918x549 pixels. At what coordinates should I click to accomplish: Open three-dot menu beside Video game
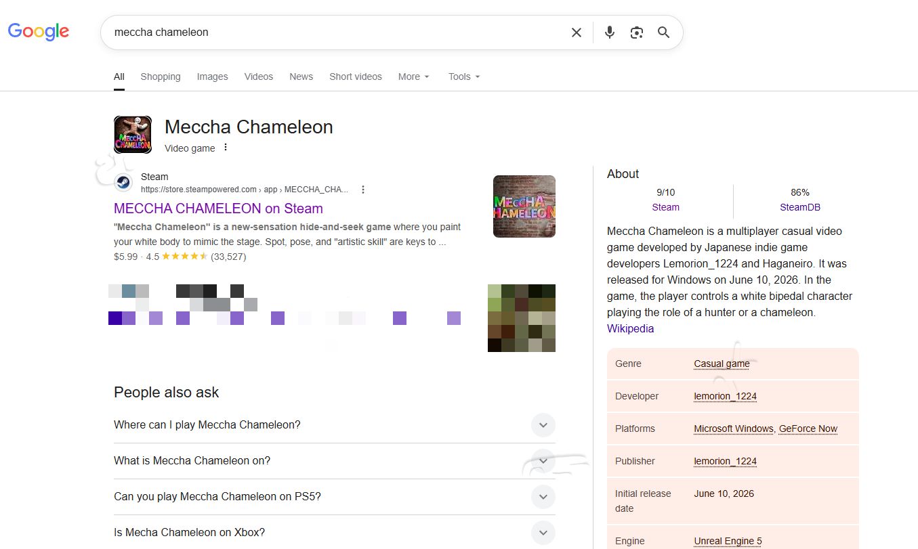226,148
